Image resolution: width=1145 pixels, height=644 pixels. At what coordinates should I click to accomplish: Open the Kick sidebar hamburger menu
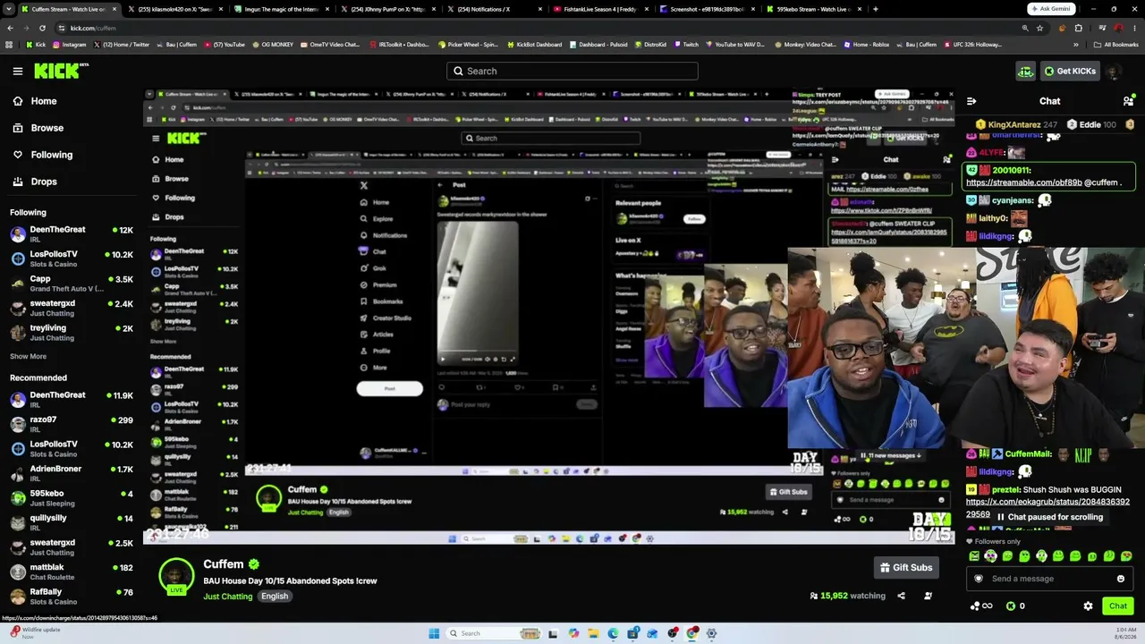18,71
